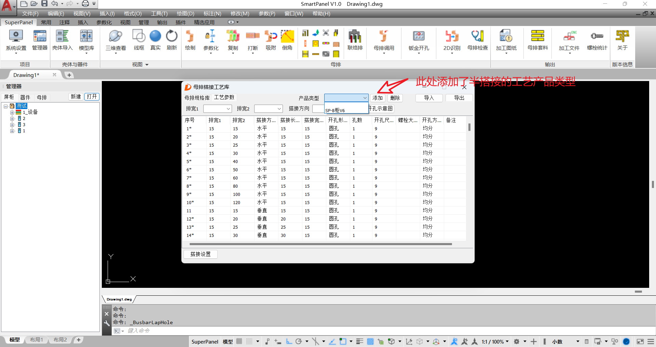Click the horizontal scrollbar of the table
The height and width of the screenshot is (347, 656).
coord(320,244)
